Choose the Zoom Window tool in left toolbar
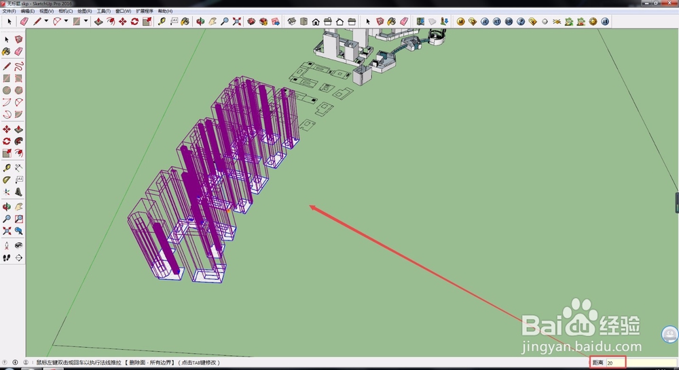 tap(18, 219)
